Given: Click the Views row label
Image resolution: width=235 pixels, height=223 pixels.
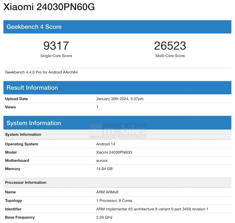Looking at the screenshot, I should [10, 107].
